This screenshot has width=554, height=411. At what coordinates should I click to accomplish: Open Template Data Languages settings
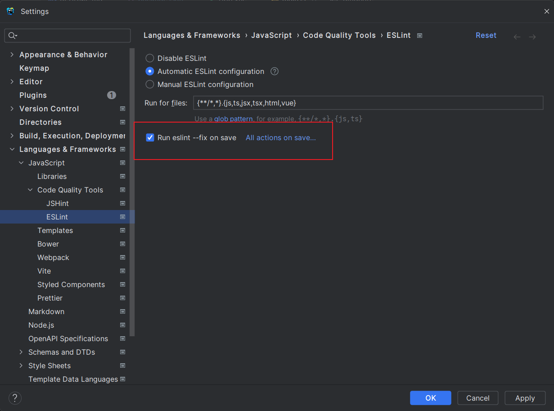tap(73, 379)
